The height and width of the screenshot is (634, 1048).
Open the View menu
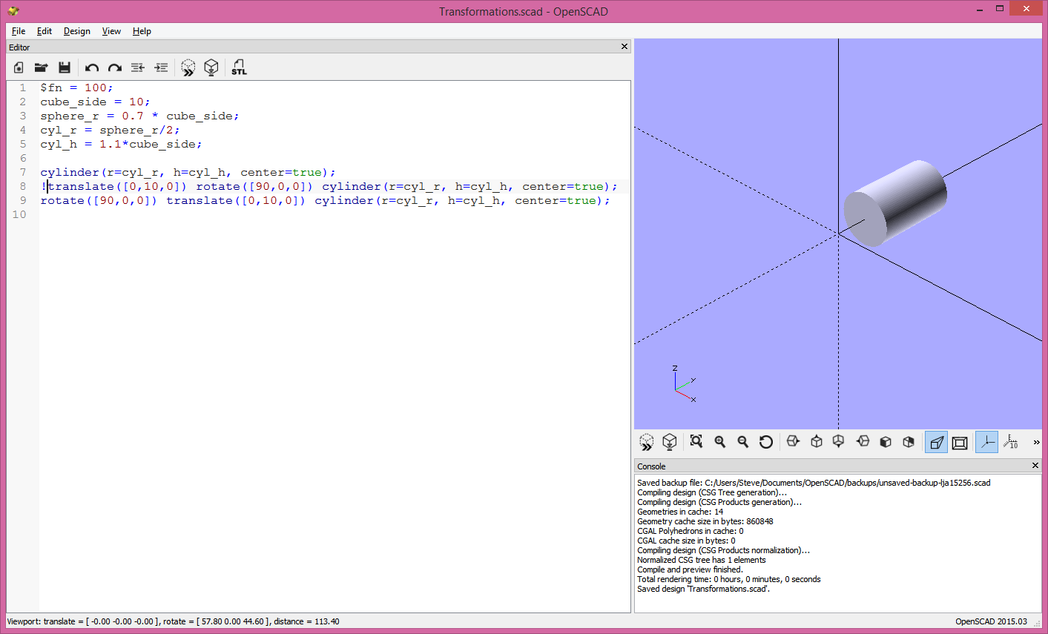click(x=111, y=31)
